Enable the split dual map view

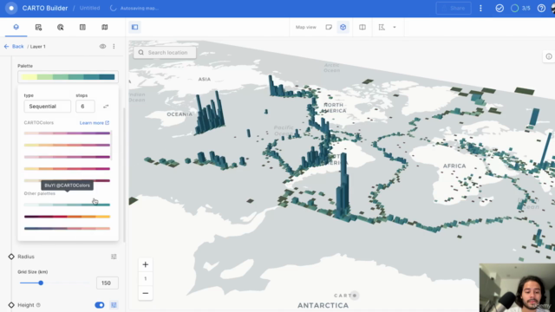click(x=362, y=27)
